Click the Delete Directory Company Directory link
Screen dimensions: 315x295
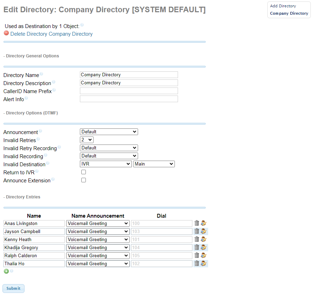click(x=51, y=34)
